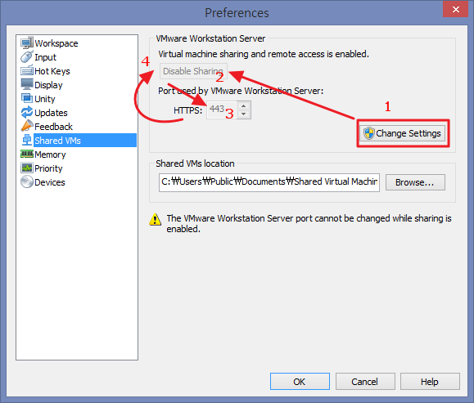Click the Feedback megaphone icon

[x=27, y=126]
